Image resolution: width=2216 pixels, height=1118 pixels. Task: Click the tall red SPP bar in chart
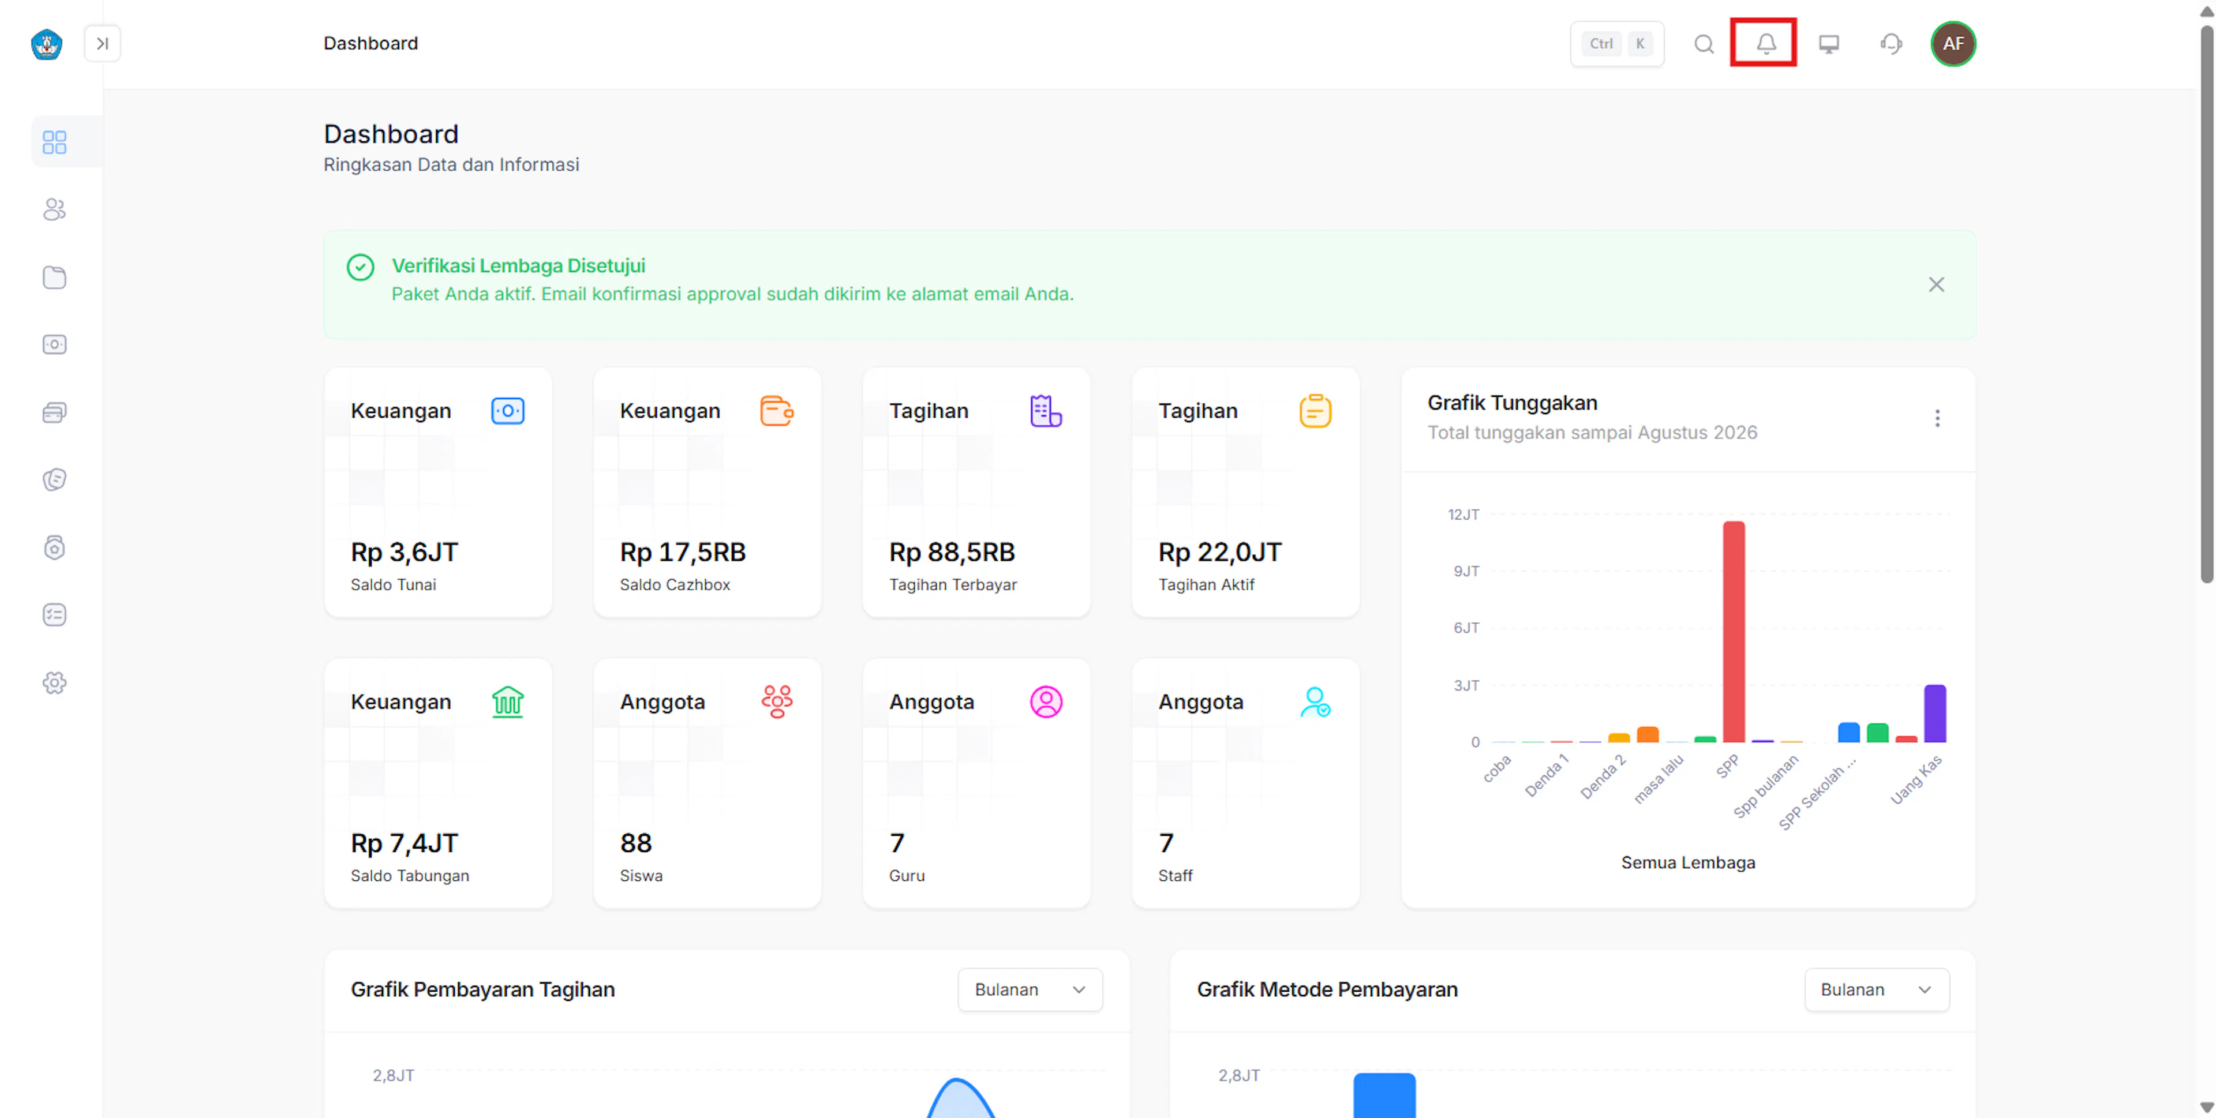pyautogui.click(x=1734, y=631)
